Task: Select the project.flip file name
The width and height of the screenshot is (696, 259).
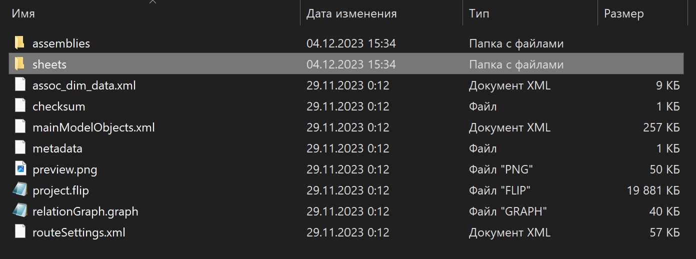Action: tap(60, 190)
